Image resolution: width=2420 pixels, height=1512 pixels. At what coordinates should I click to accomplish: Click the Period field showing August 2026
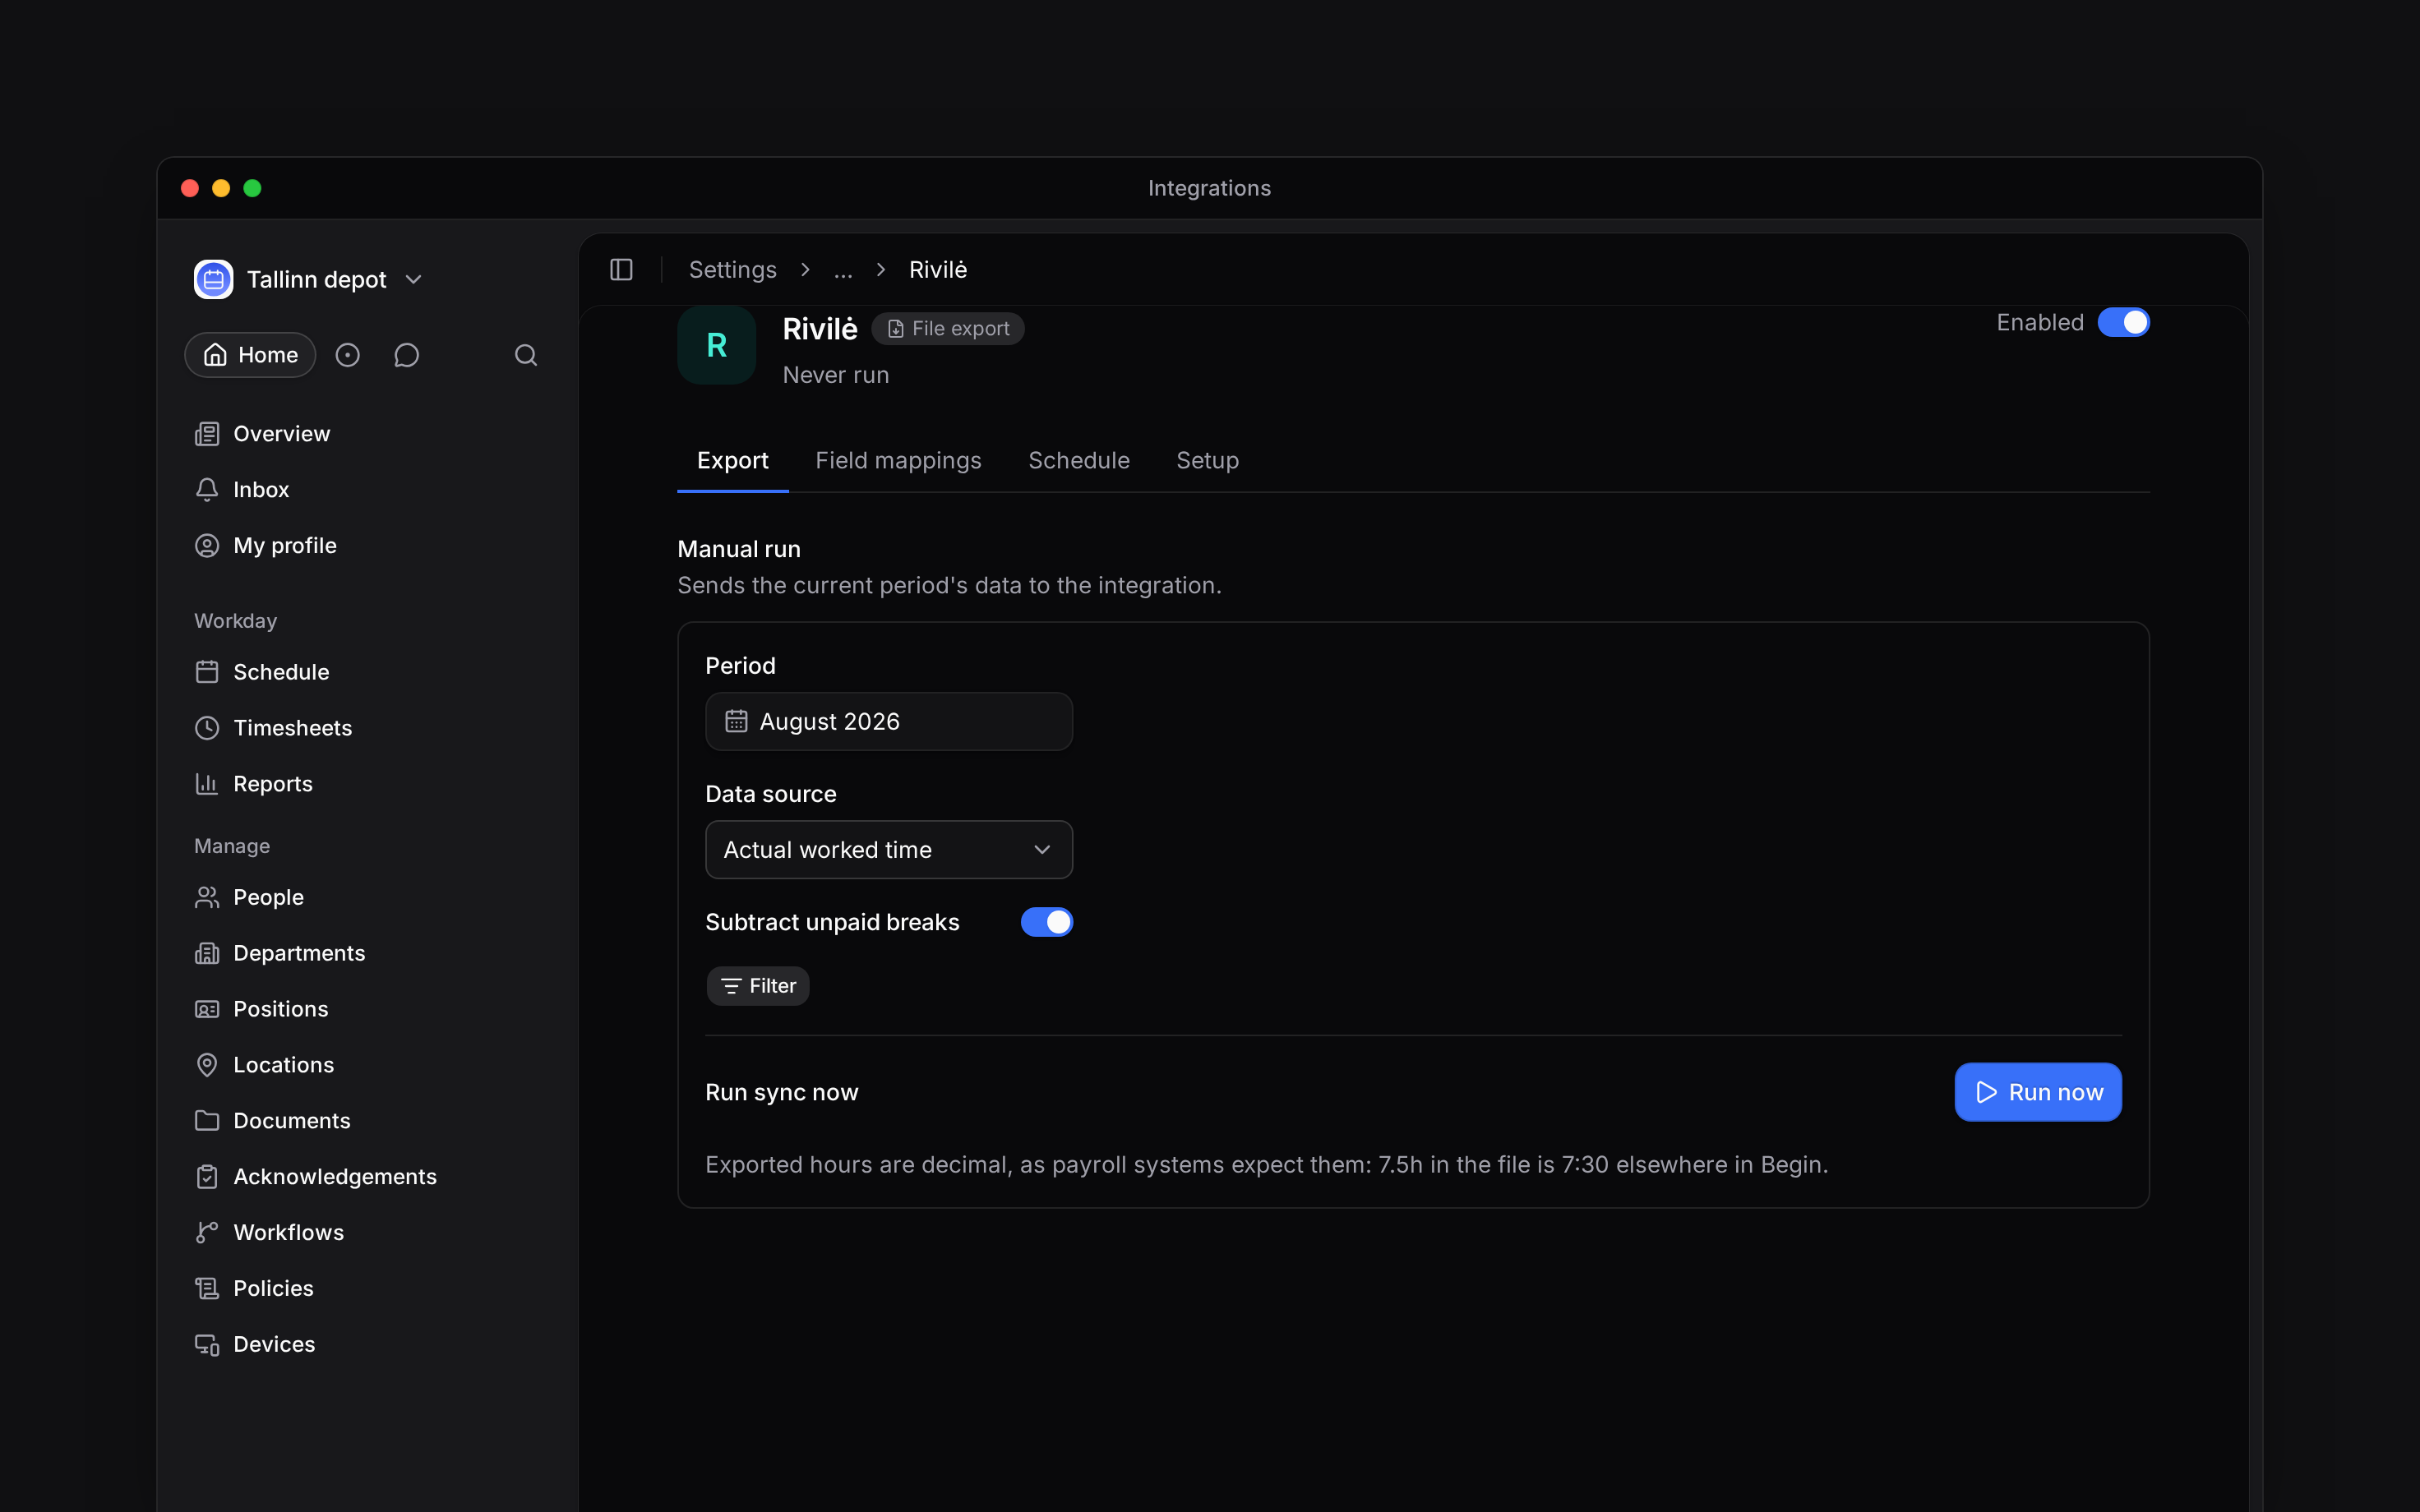(889, 721)
